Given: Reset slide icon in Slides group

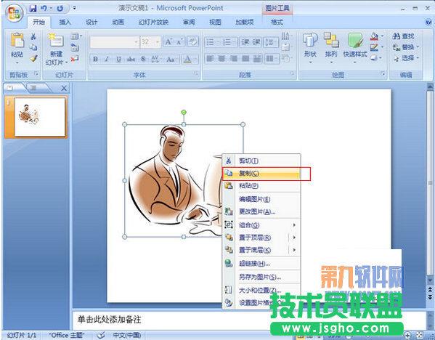Looking at the screenshot, I should click(x=75, y=47).
